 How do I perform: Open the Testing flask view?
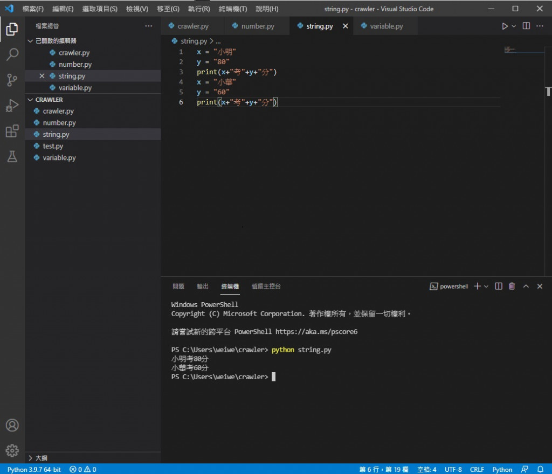[x=12, y=157]
